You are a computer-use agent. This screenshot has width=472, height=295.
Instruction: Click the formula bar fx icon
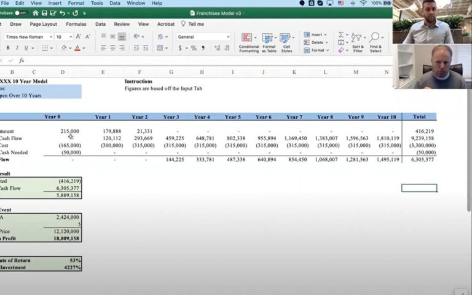(x=22, y=60)
